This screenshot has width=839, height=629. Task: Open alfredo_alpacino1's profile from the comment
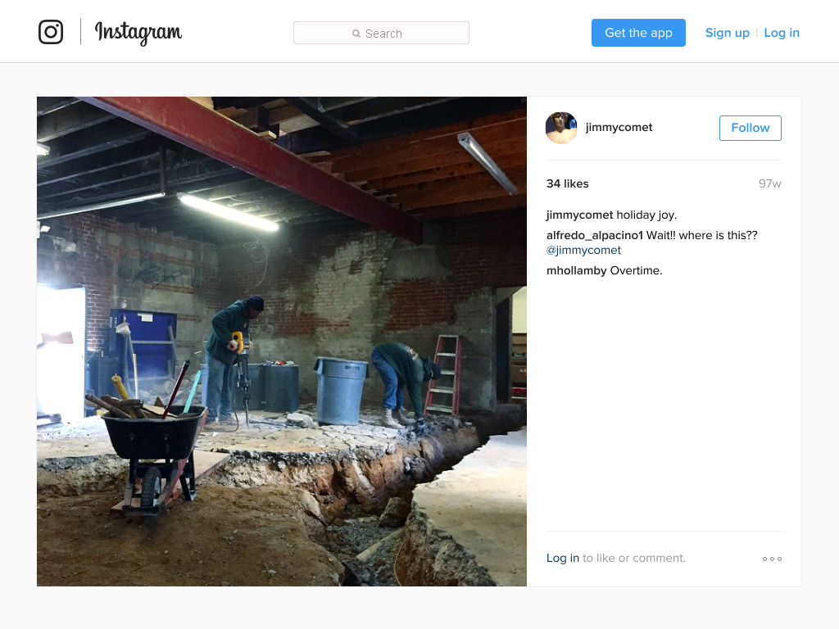click(595, 235)
